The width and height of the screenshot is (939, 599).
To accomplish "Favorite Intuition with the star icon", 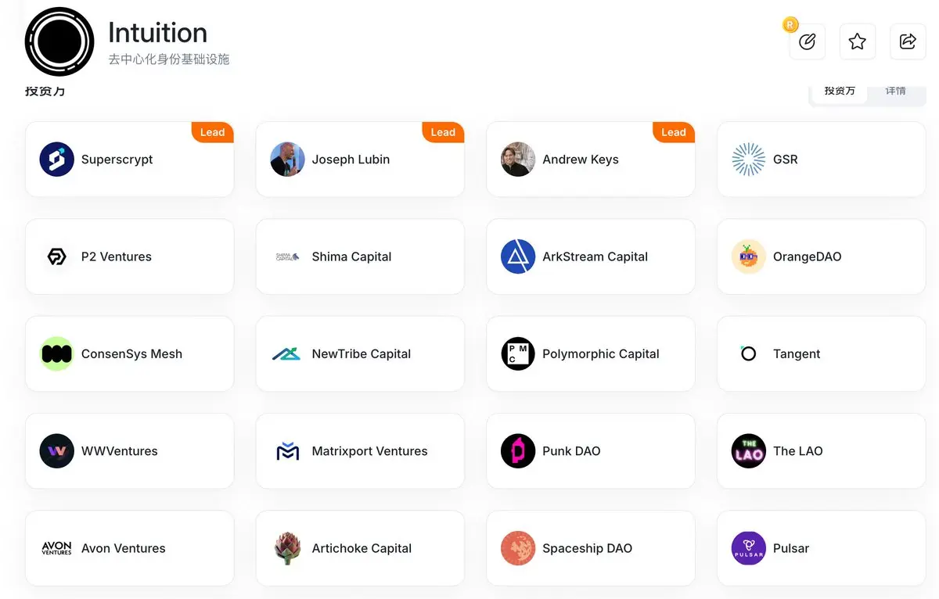I will pos(857,41).
